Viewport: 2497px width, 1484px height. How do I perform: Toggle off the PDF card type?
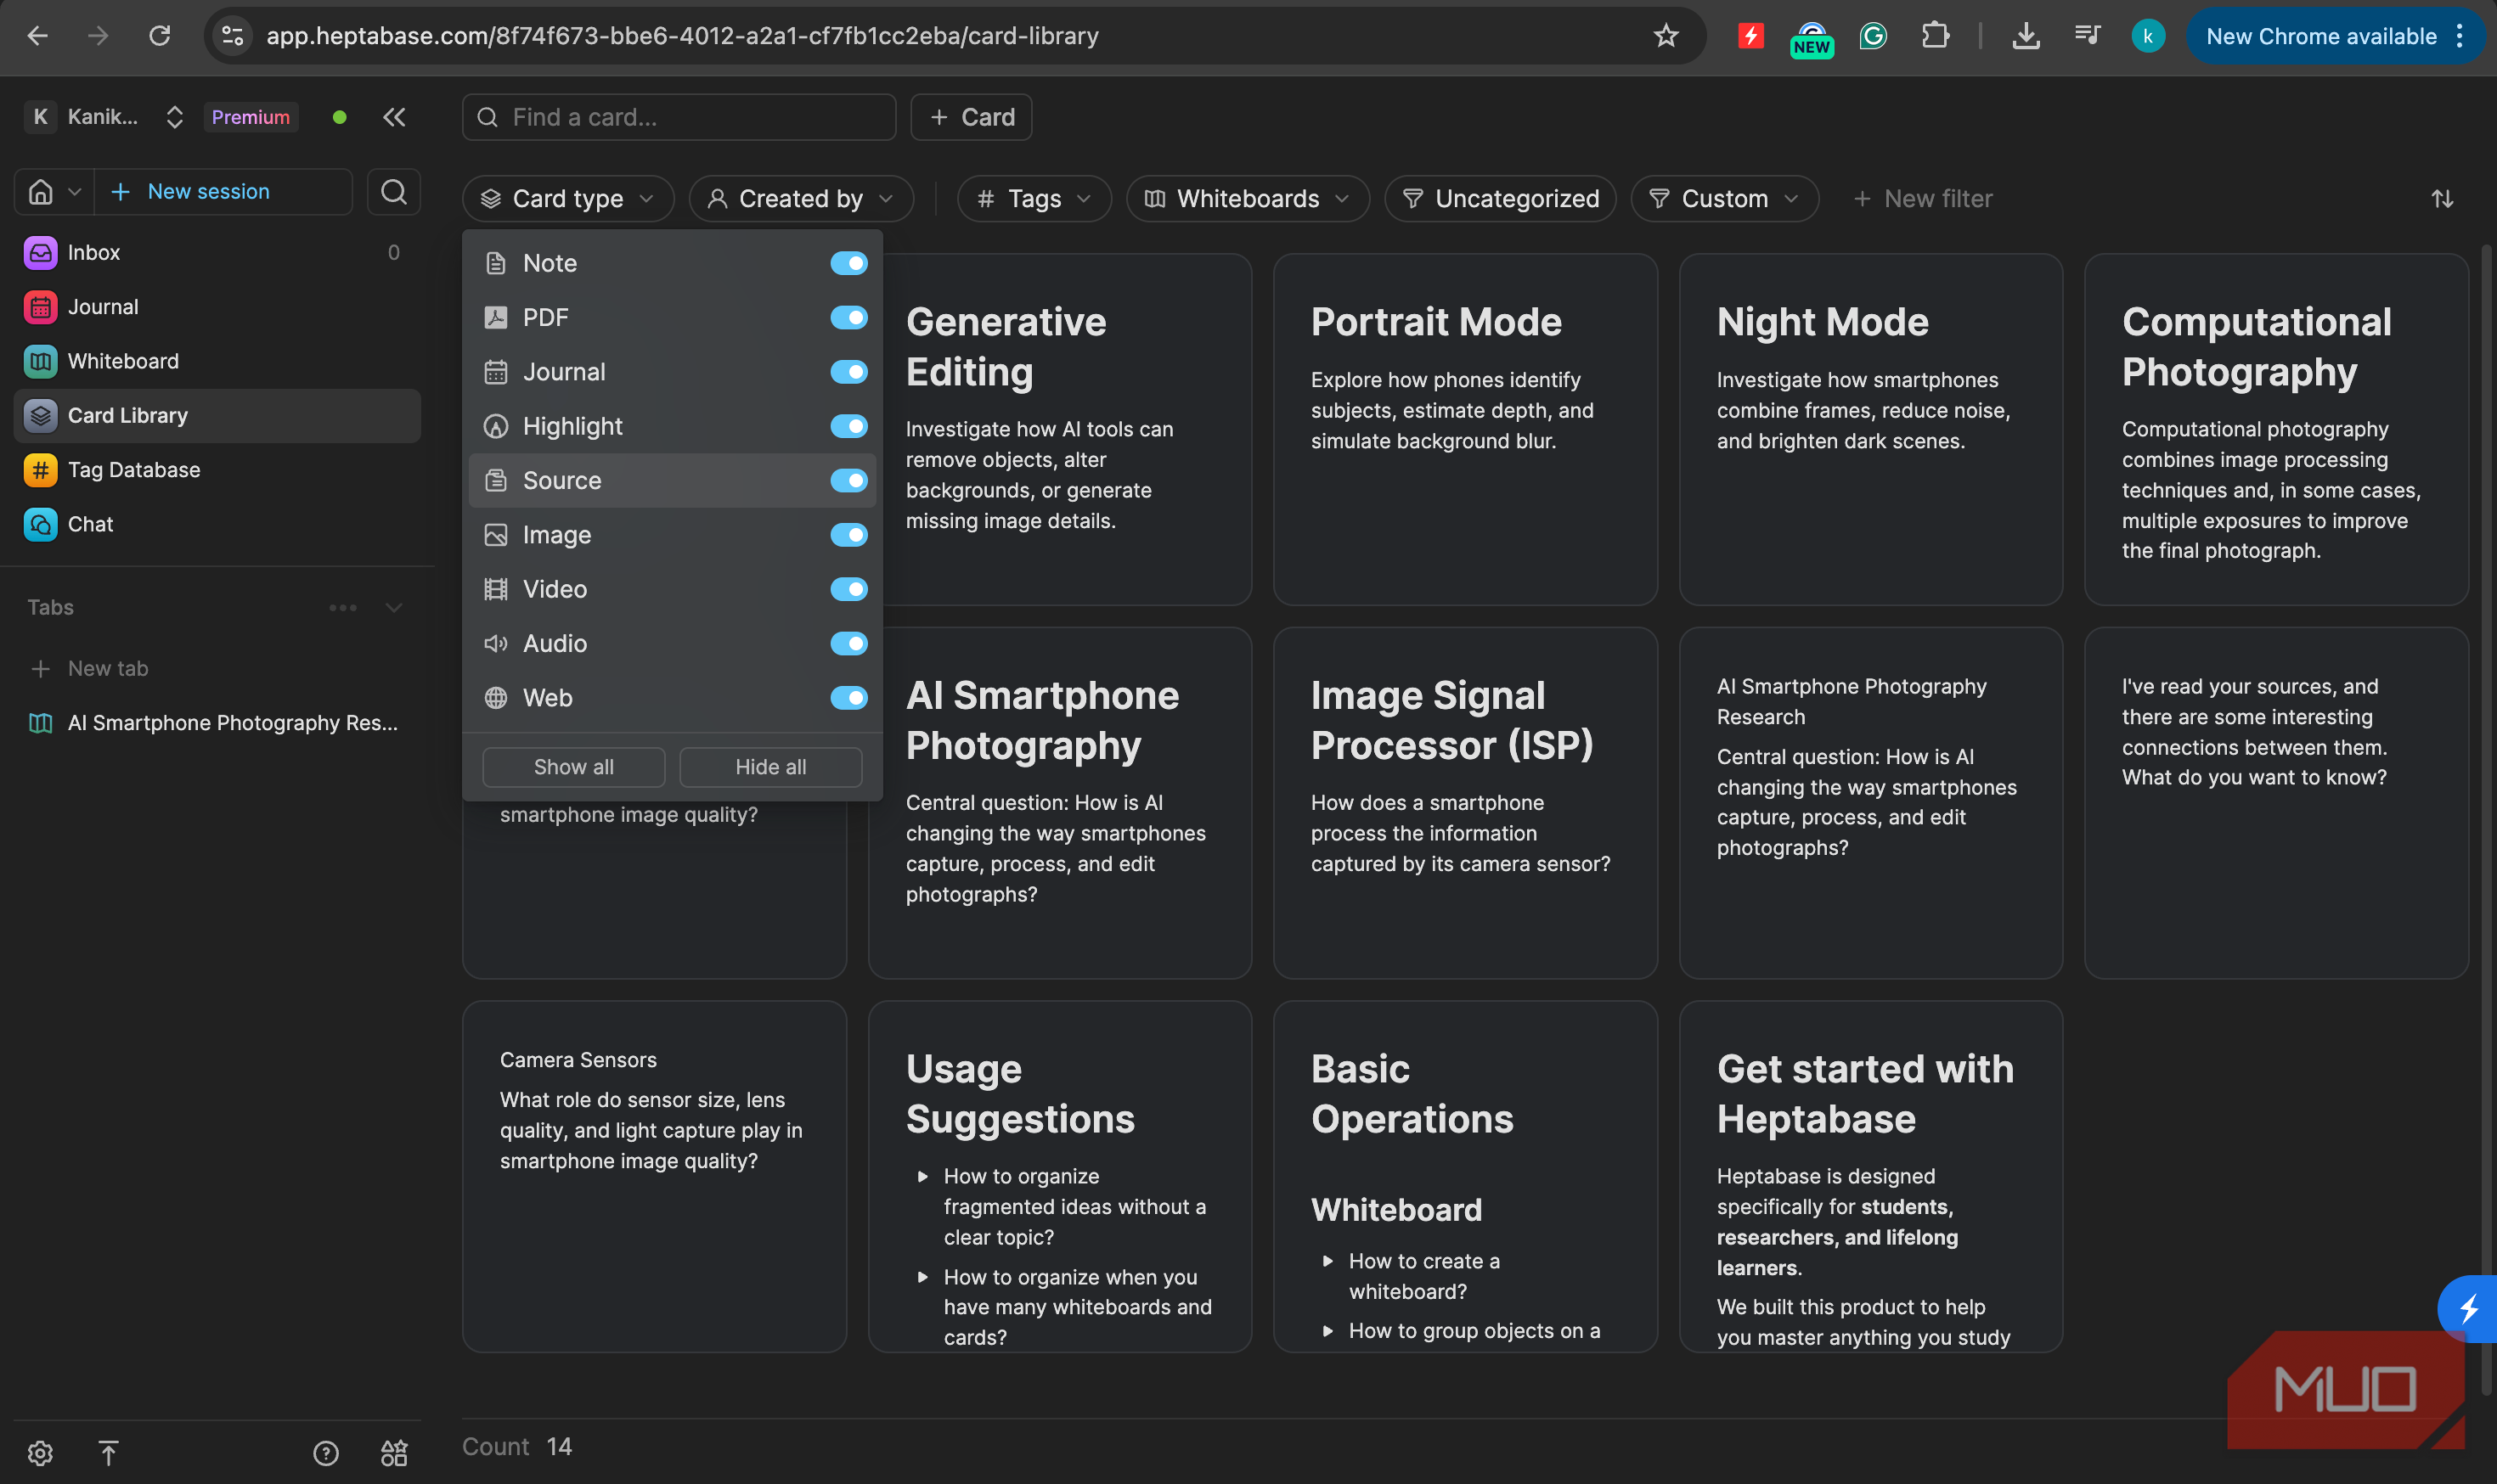coord(848,317)
